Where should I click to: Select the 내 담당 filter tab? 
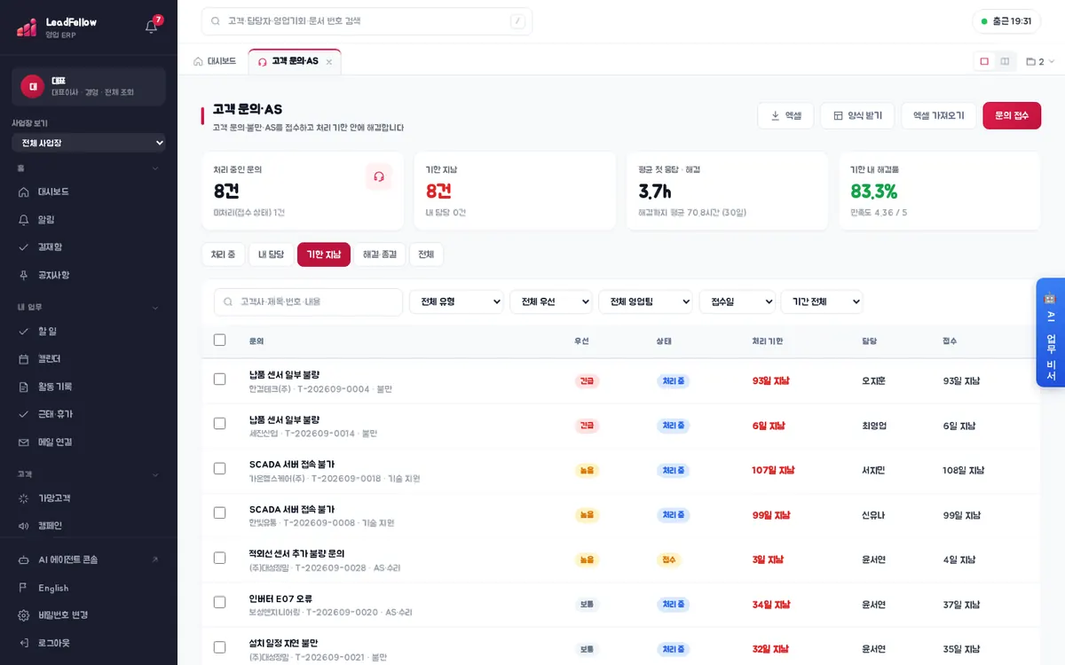(x=271, y=254)
